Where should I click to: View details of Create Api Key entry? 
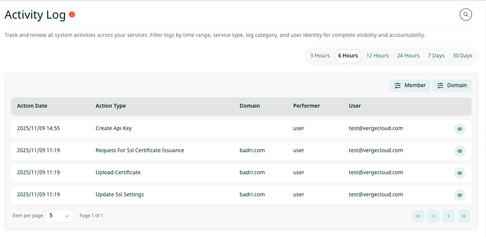coord(459,129)
